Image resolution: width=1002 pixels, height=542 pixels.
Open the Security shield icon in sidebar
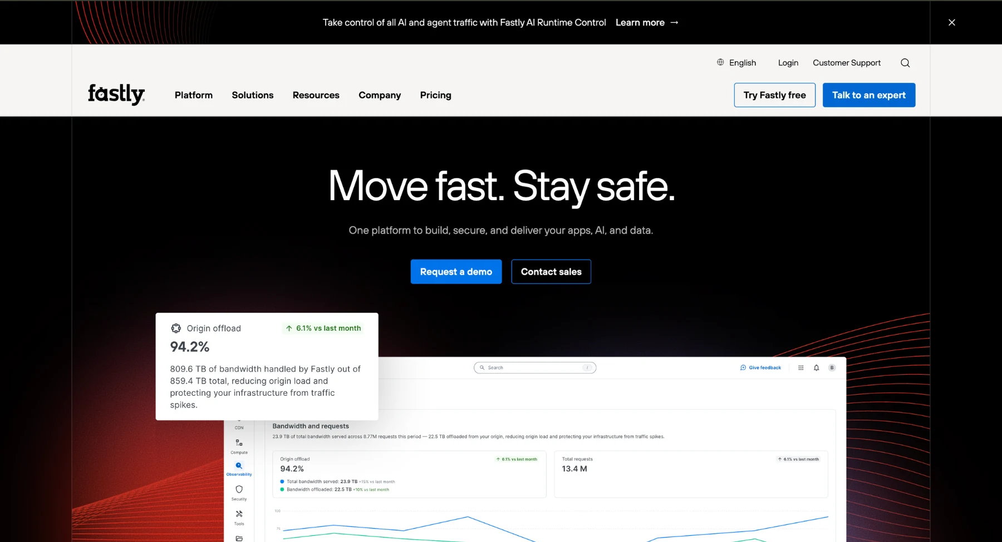pyautogui.click(x=239, y=489)
